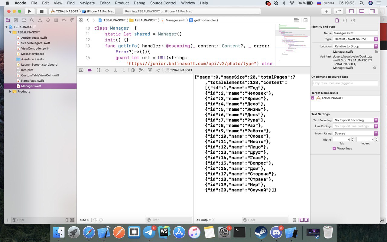This screenshot has width=387, height=242.
Task: Open the Type dropdown Default - Swift Source
Action: click(x=356, y=39)
